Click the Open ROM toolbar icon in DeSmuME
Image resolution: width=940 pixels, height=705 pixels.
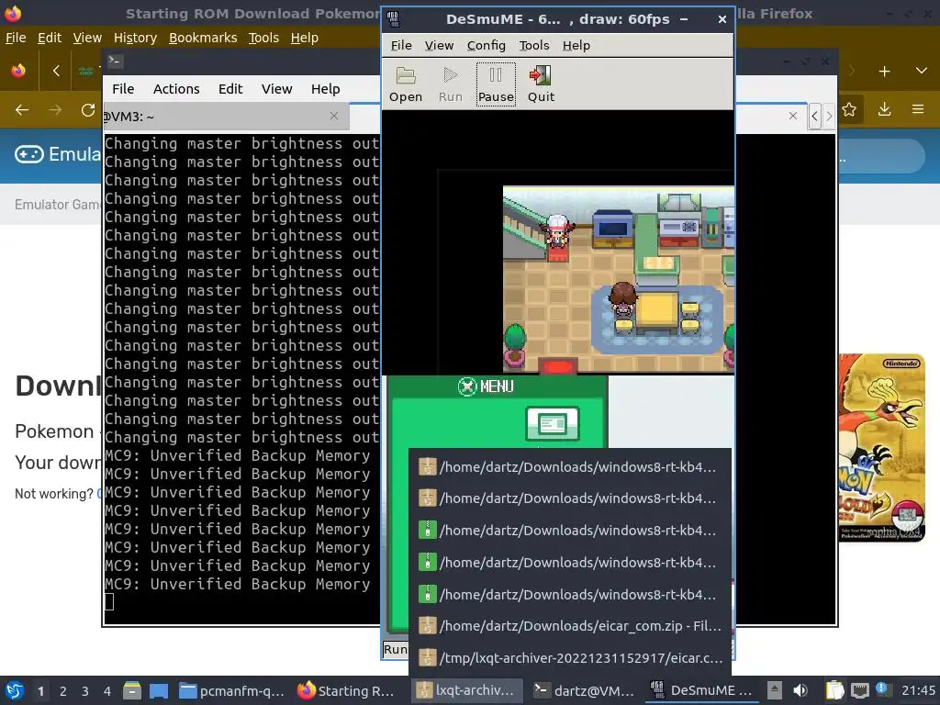tap(406, 84)
